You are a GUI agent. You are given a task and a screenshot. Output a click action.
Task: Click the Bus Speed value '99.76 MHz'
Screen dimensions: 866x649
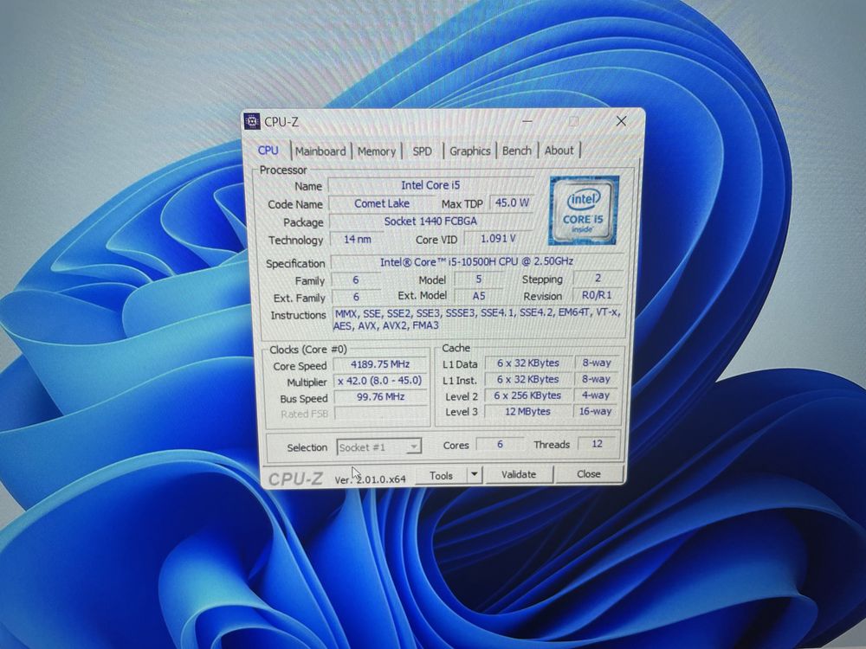click(x=380, y=397)
